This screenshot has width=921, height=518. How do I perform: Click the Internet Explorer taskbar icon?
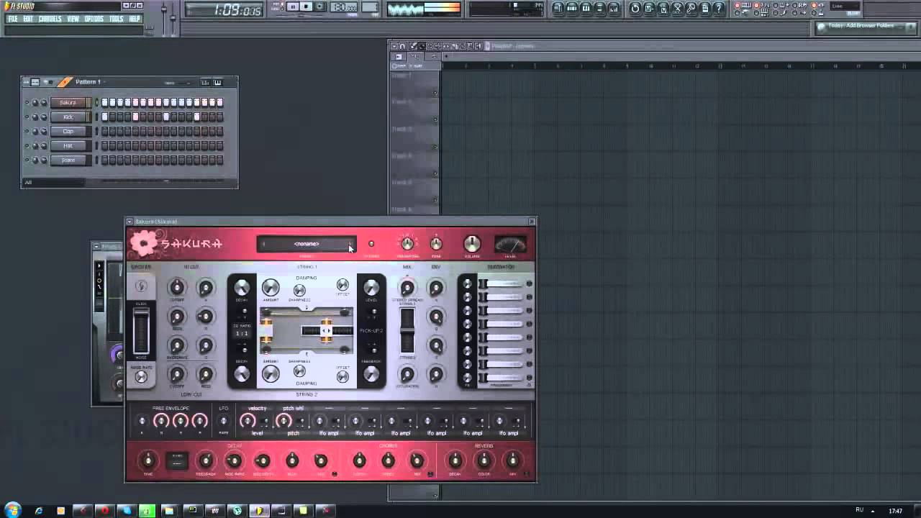click(39, 511)
